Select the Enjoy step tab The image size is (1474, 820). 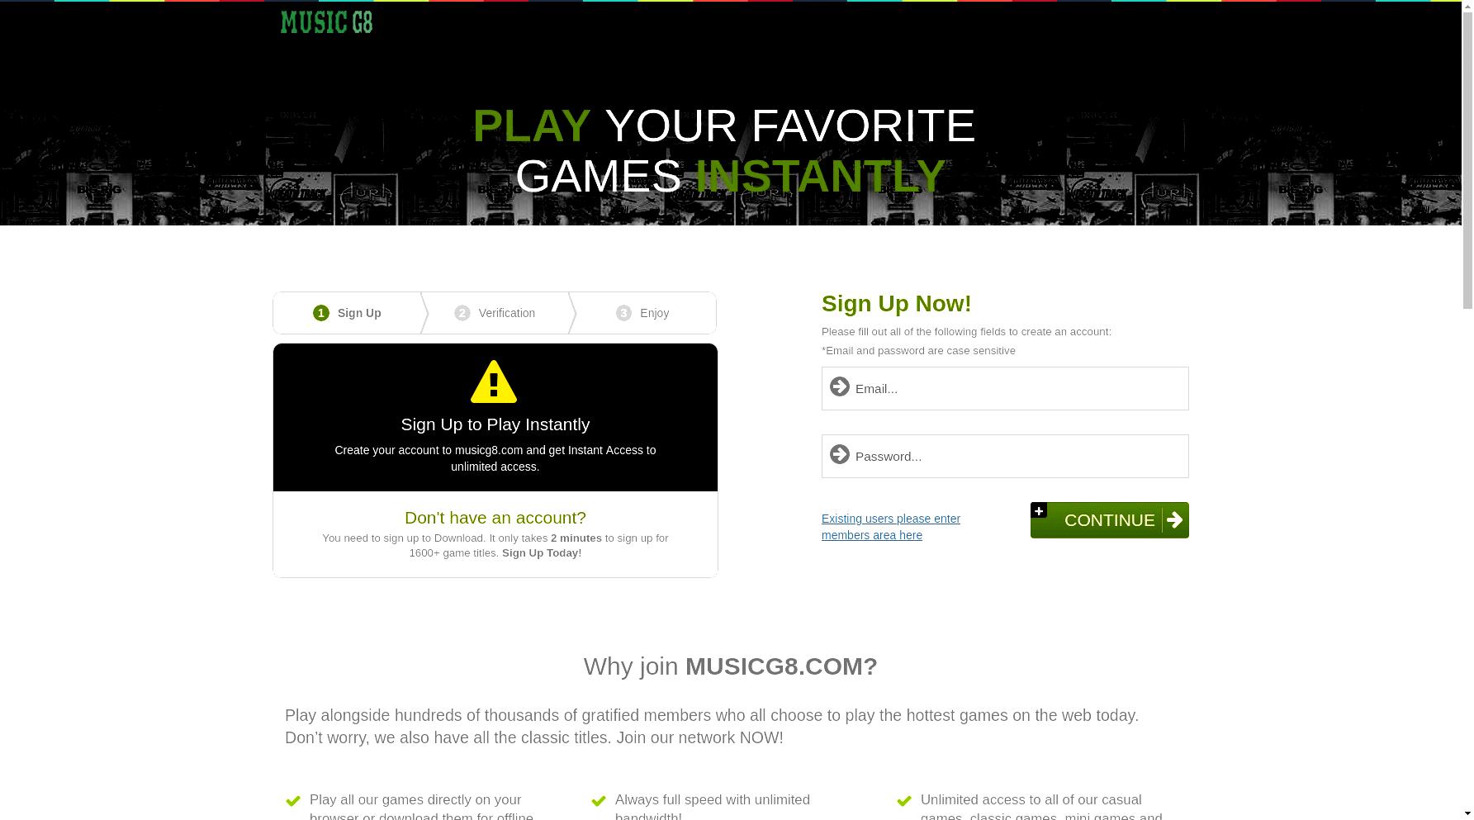click(643, 313)
